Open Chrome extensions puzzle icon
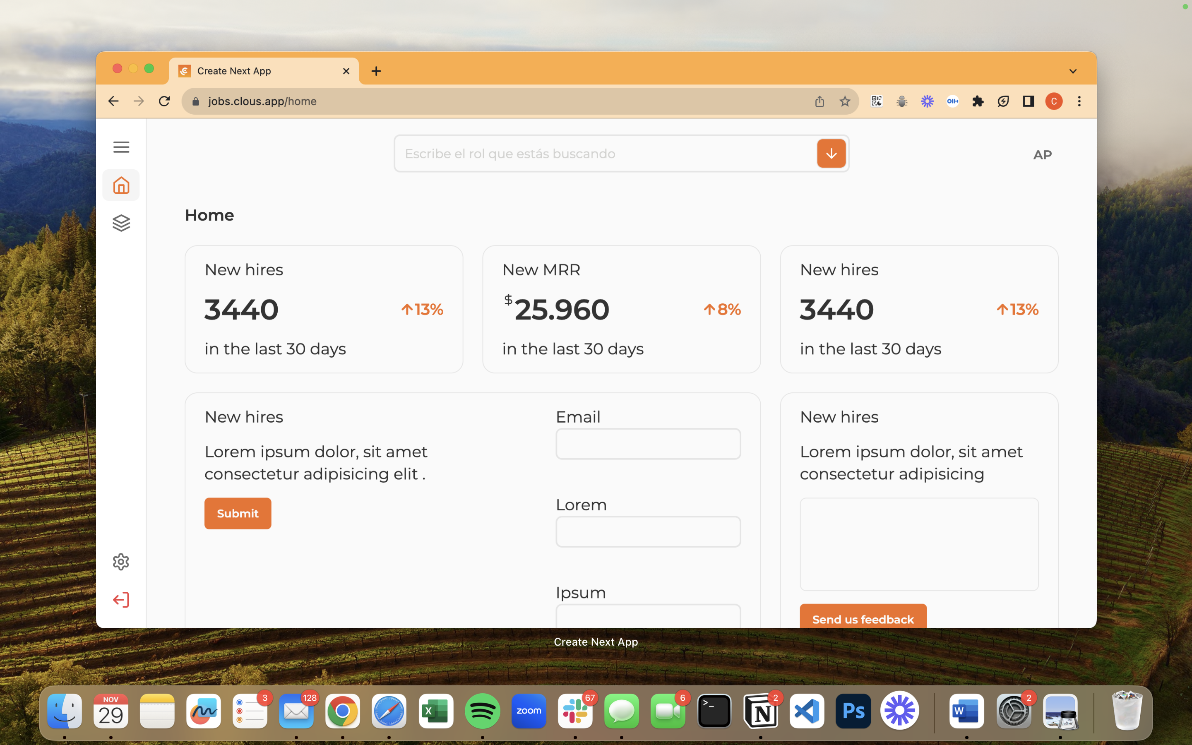This screenshot has width=1192, height=745. tap(978, 101)
